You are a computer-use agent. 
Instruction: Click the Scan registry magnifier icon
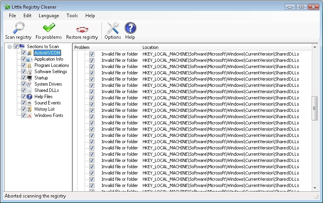pos(18,28)
